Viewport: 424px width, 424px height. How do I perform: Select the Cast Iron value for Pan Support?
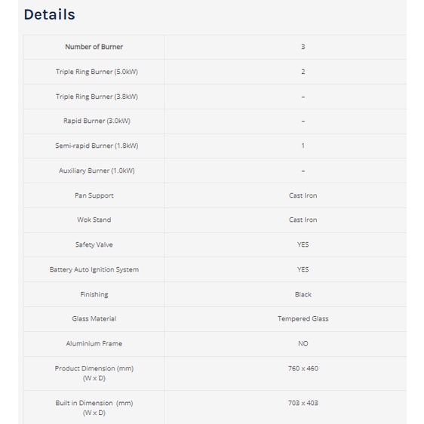(303, 195)
